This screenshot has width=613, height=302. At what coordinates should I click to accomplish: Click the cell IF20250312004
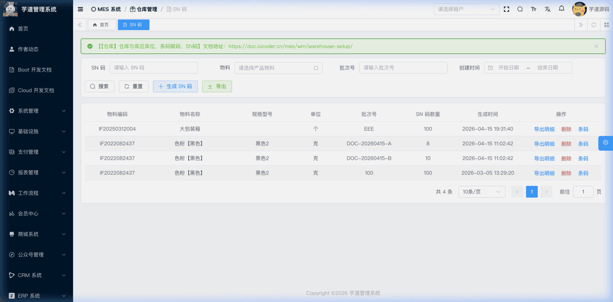click(x=117, y=129)
